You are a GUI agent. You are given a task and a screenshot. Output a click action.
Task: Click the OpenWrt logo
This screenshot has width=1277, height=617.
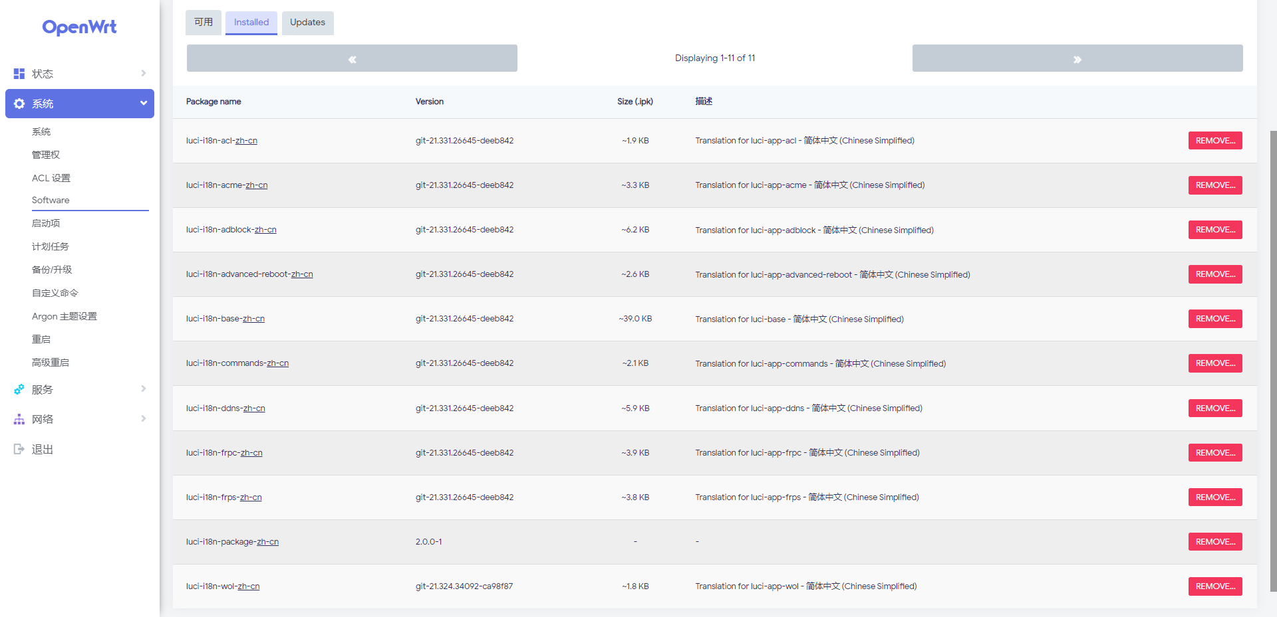click(79, 27)
